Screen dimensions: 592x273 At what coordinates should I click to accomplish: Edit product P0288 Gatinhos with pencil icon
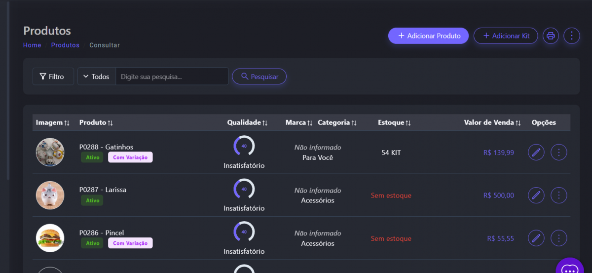pos(536,153)
